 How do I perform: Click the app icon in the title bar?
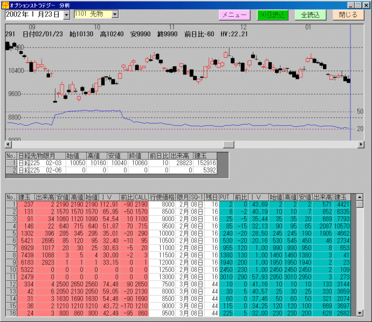[x=5, y=4]
